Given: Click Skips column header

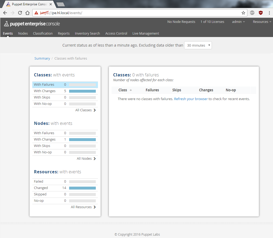Looking at the screenshot, I should click(x=177, y=90).
